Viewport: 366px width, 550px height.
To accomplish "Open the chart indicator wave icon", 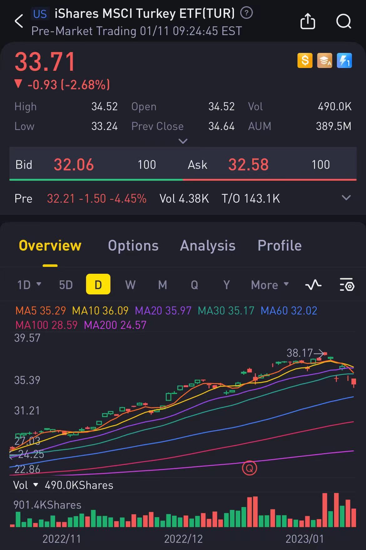I will (x=313, y=284).
